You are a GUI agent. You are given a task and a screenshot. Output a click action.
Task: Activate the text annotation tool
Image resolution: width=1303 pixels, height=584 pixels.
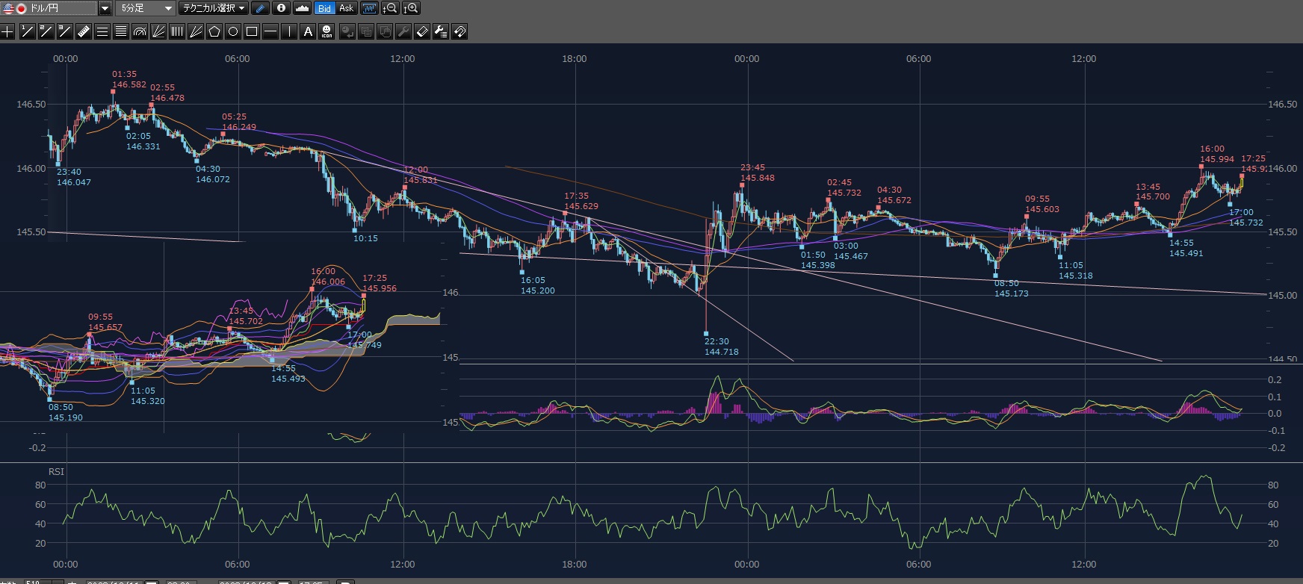(308, 31)
